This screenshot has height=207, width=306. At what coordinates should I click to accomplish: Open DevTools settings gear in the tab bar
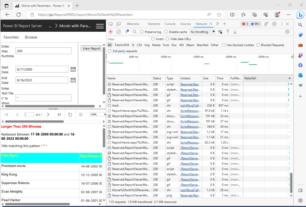tap(274, 24)
